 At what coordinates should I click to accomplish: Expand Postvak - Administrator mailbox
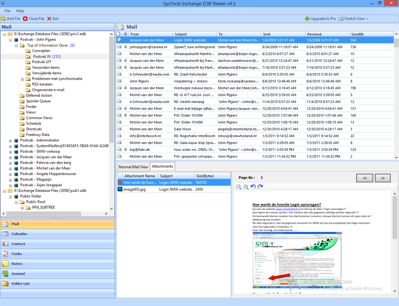11,141
